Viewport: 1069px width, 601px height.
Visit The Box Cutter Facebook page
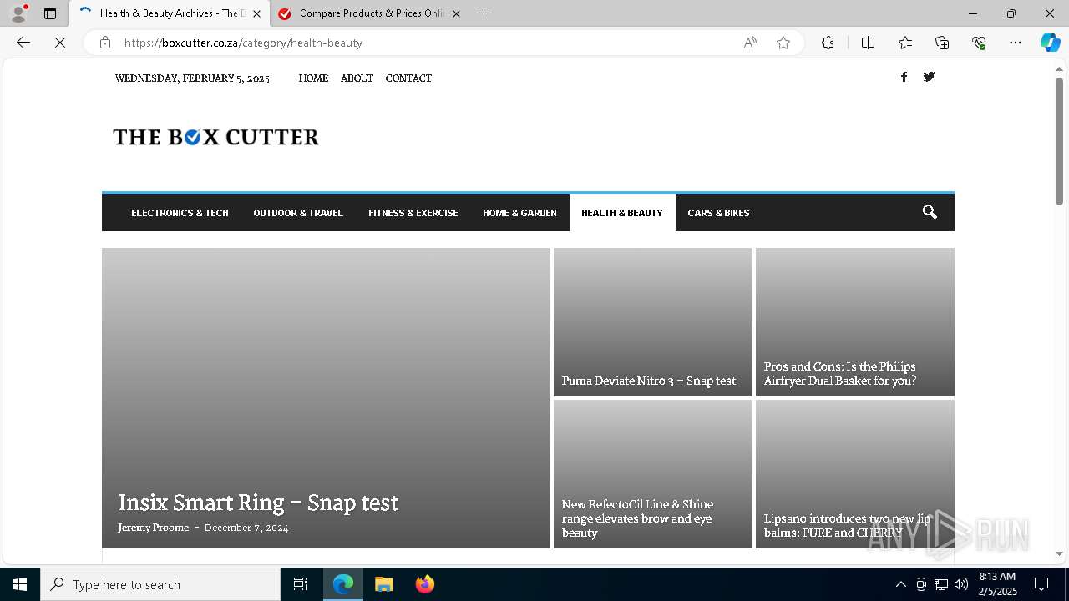point(904,77)
